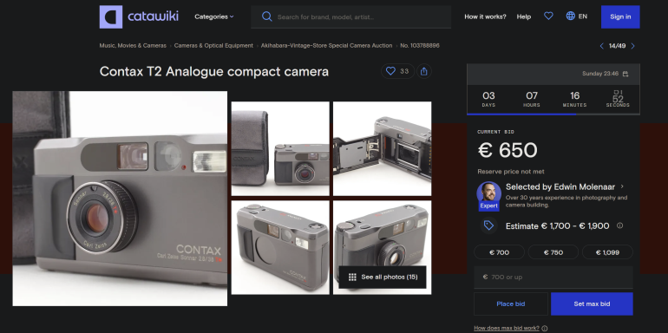Click the Reserve price not met text
Screen dimensions: 668x333
511,172
